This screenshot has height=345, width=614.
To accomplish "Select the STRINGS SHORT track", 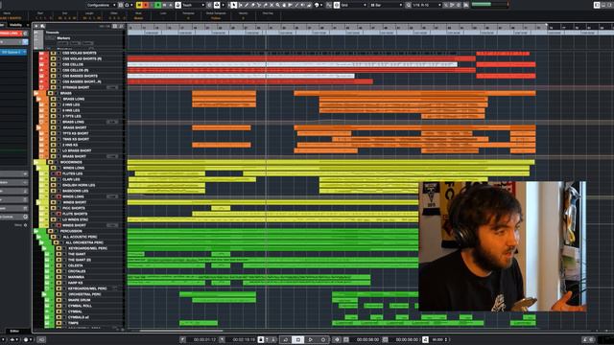I will click(x=76, y=87).
